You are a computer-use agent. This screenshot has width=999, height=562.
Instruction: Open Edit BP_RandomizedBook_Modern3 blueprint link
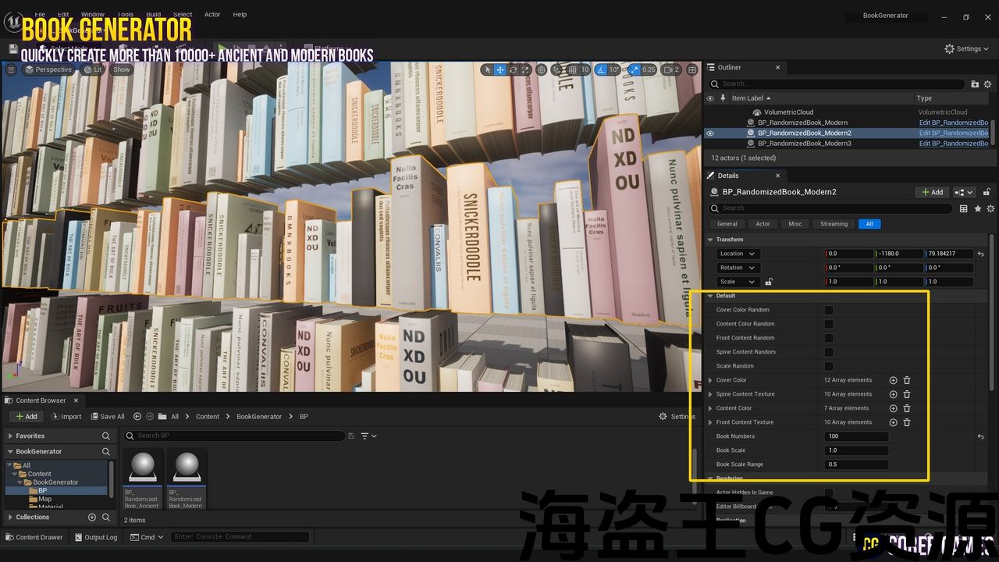(953, 144)
